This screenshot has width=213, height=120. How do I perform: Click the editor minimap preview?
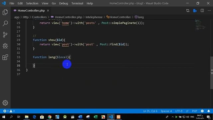[201, 25]
